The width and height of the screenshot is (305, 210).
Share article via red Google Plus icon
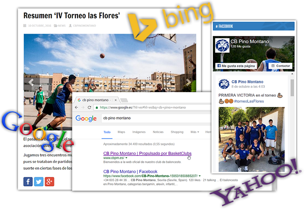click(49, 182)
